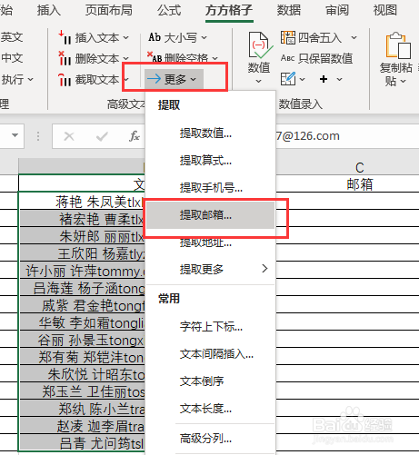This screenshot has height=455, width=419.
Task: Expand the 截取文本 dropdown arrow
Action: pyautogui.click(x=126, y=80)
